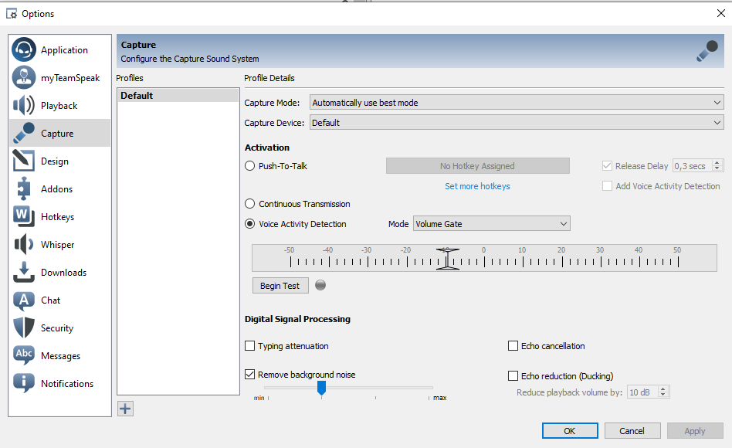Click the Hotkeys W key icon
This screenshot has height=448, width=732.
pyautogui.click(x=24, y=216)
